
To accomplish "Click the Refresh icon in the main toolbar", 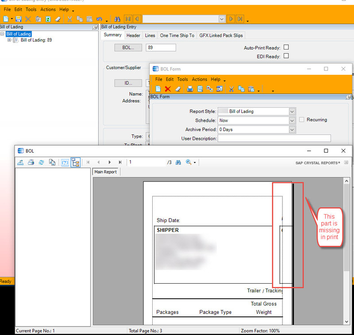I will pyautogui.click(x=48, y=19).
